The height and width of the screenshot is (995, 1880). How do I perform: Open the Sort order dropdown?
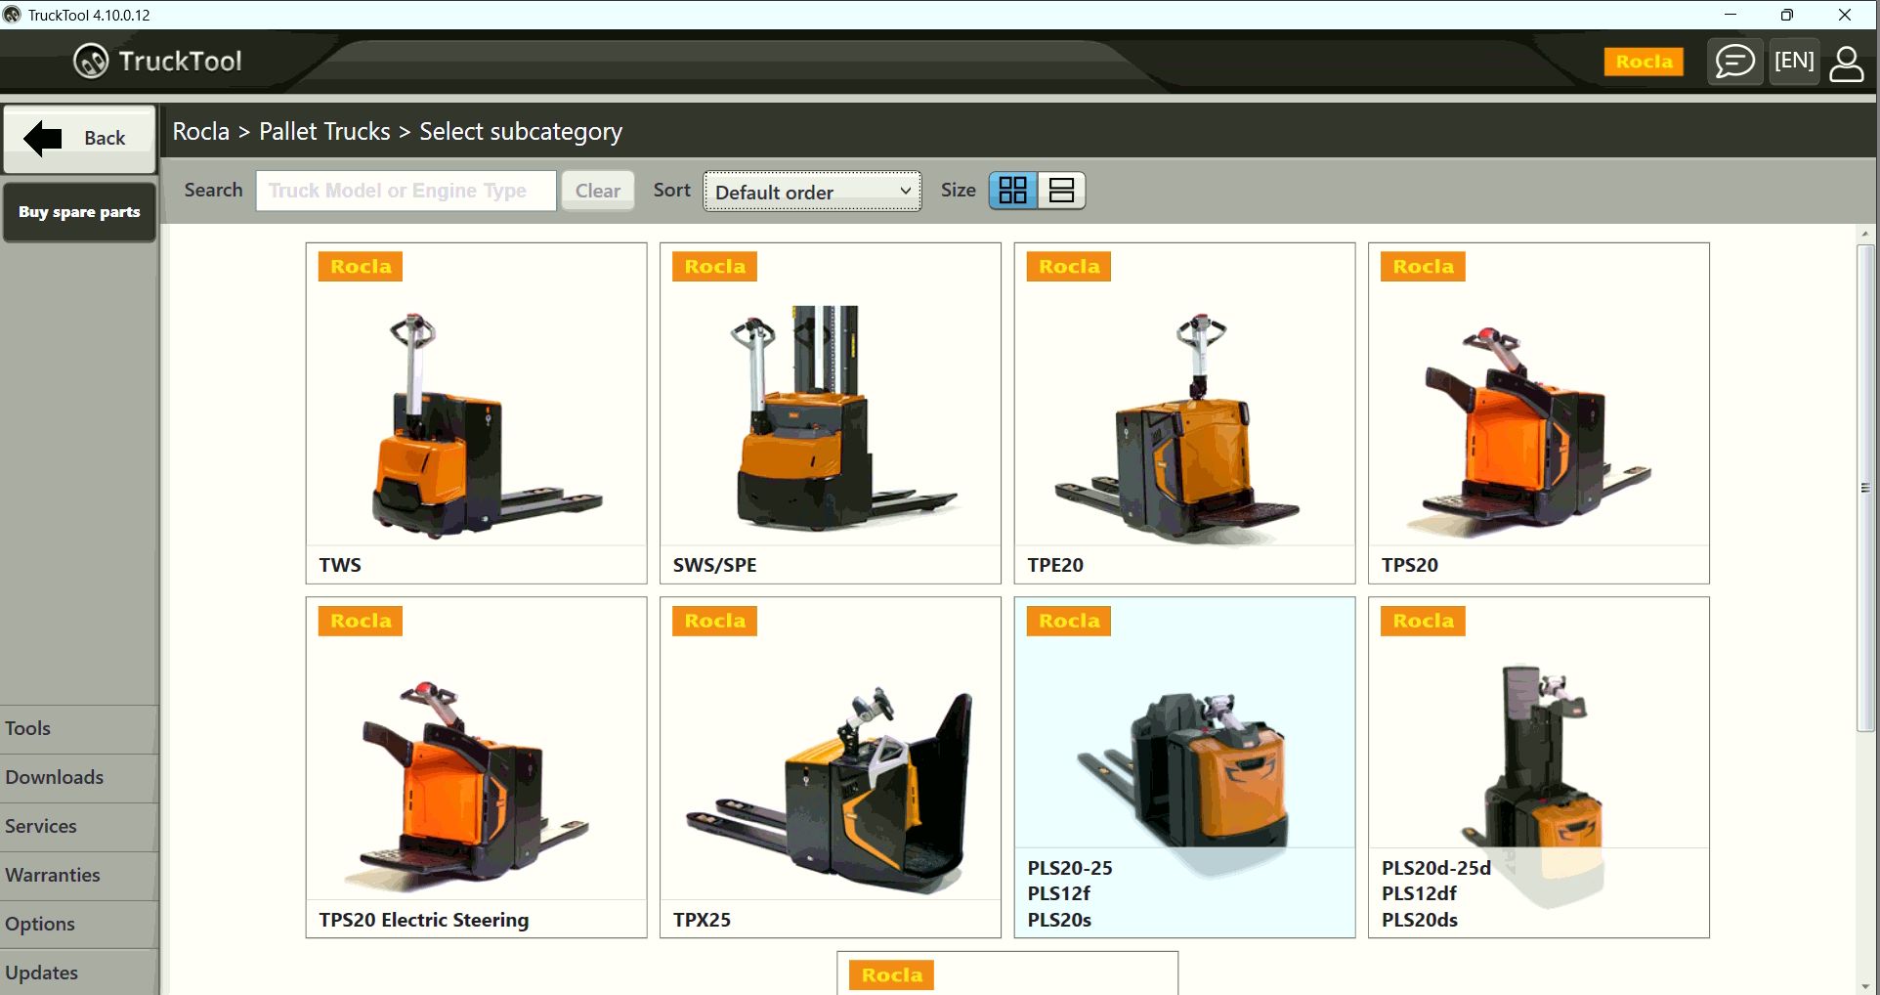point(811,191)
